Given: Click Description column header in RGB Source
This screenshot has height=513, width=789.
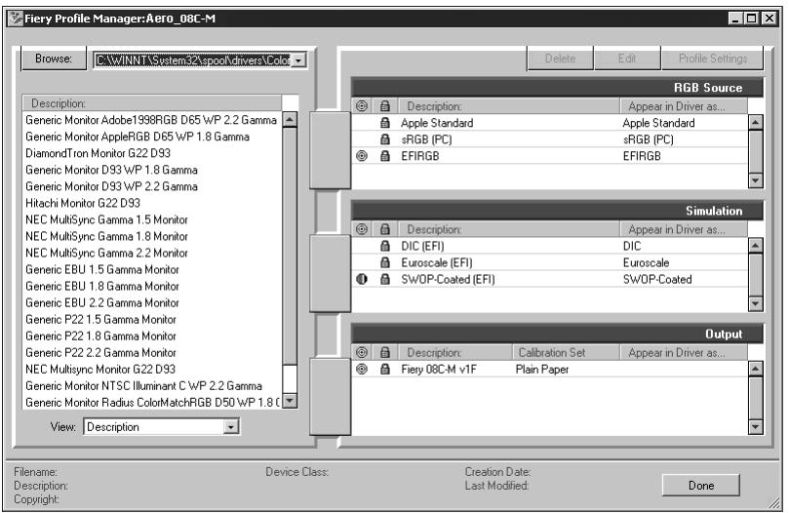Looking at the screenshot, I should pos(509,106).
